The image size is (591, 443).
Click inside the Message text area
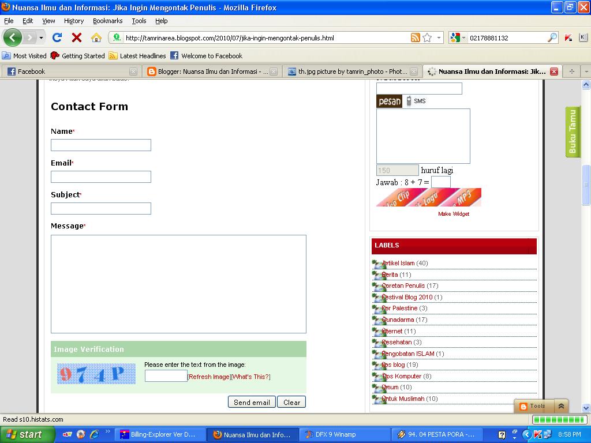[x=179, y=284]
